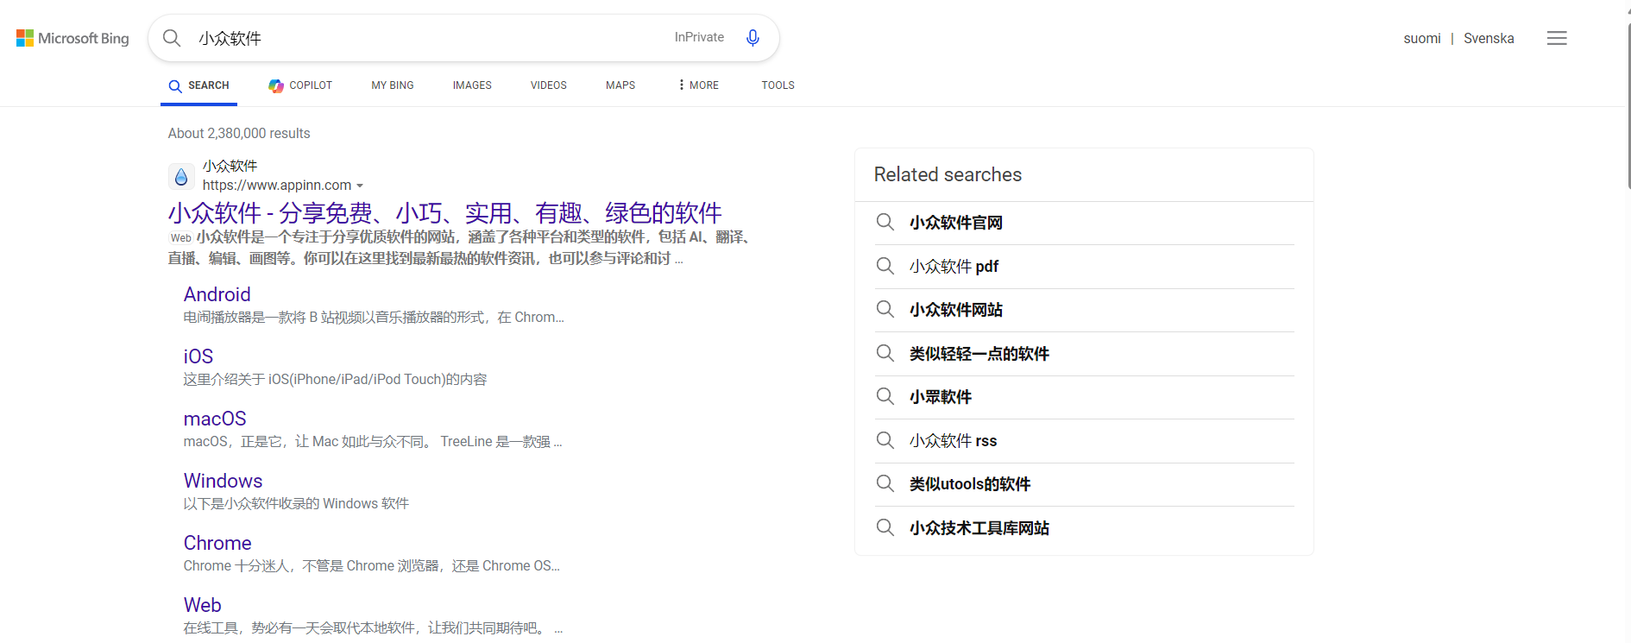The width and height of the screenshot is (1631, 643).
Task: Open the Android sitelink
Action: [217, 294]
